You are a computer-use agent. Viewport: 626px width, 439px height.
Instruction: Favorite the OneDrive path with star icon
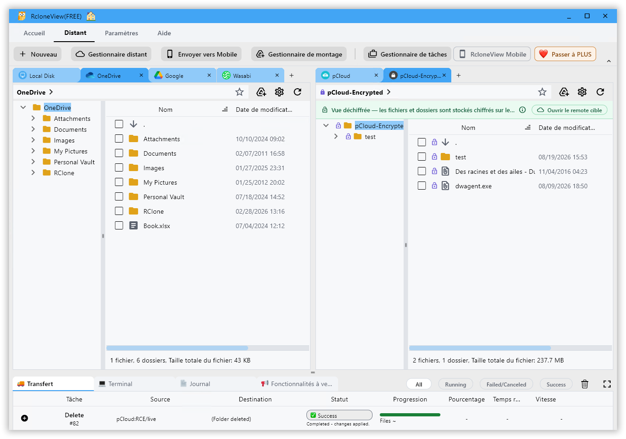(x=239, y=92)
